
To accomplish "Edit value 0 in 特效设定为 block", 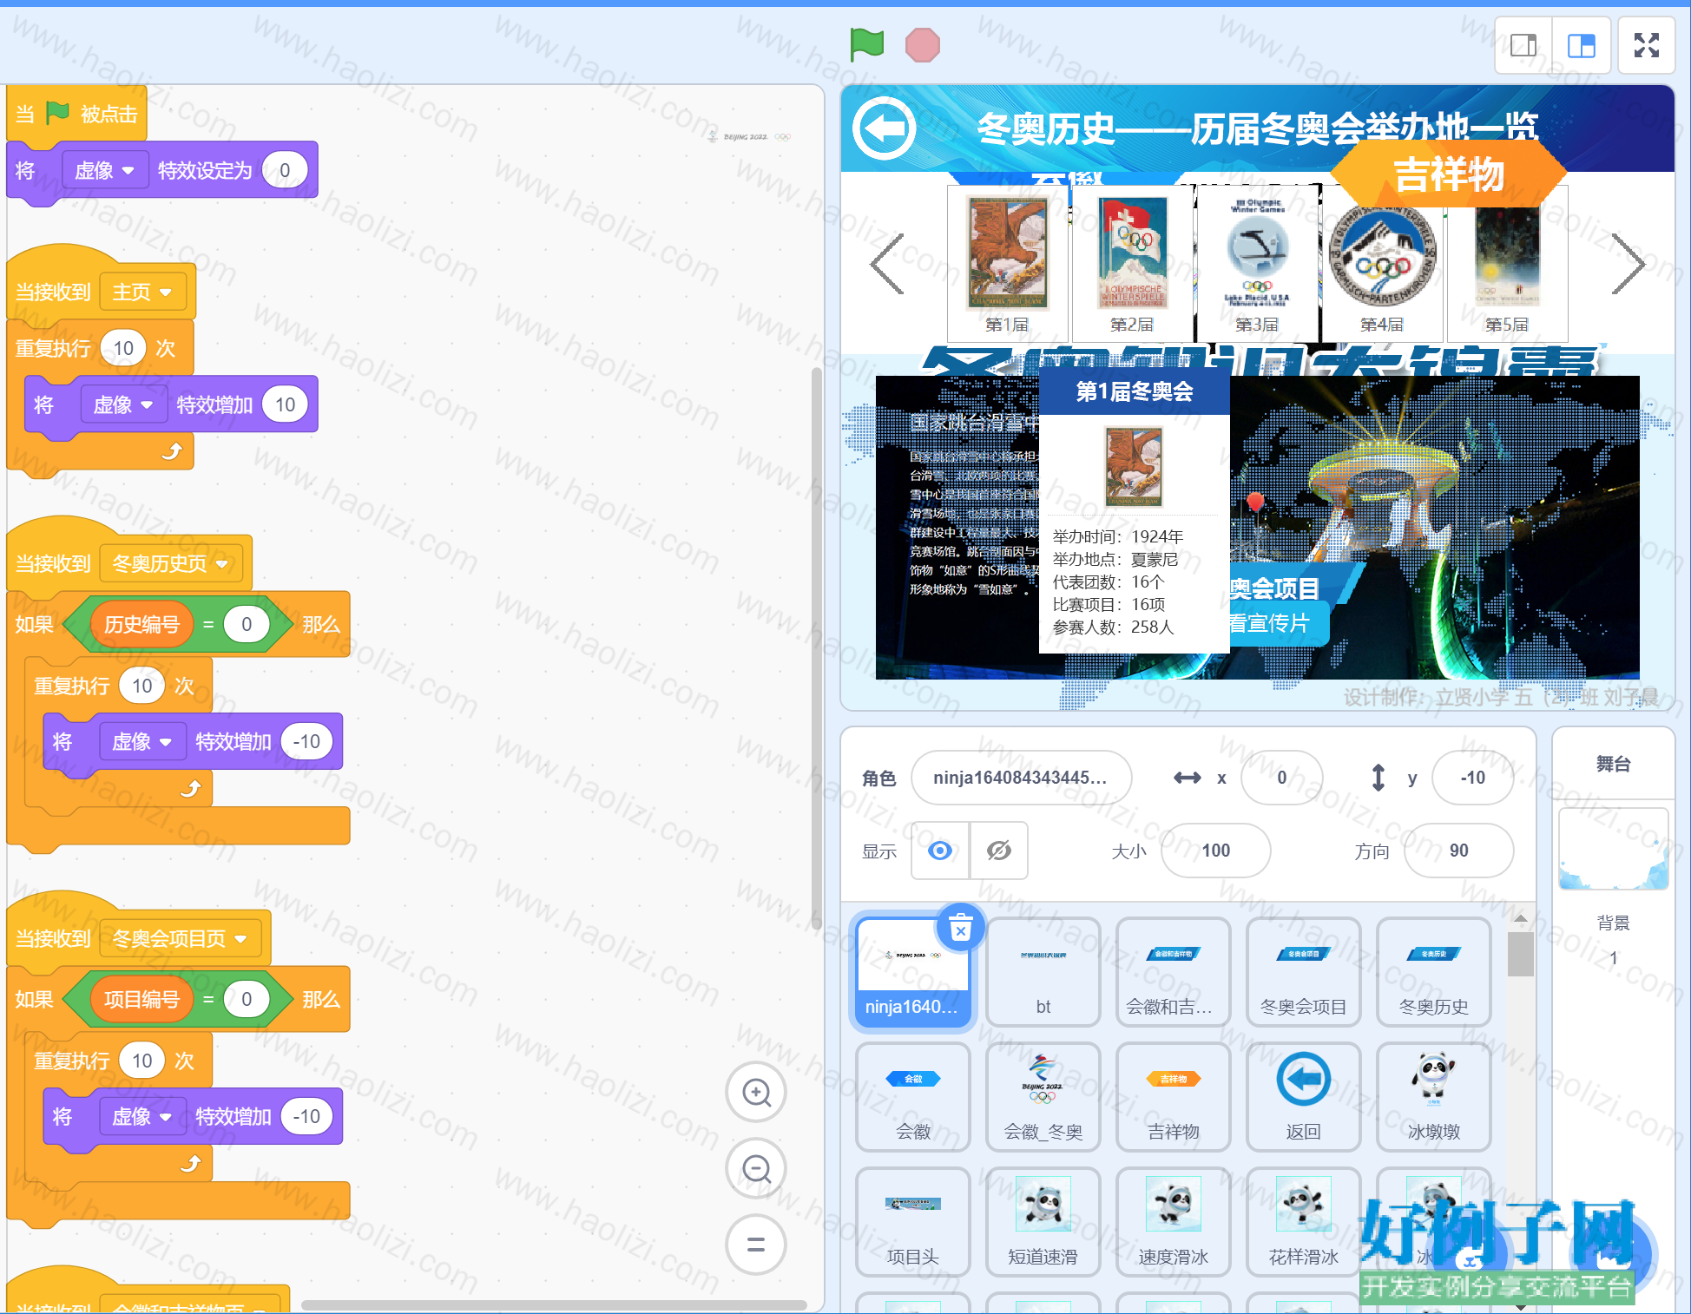I will (285, 170).
